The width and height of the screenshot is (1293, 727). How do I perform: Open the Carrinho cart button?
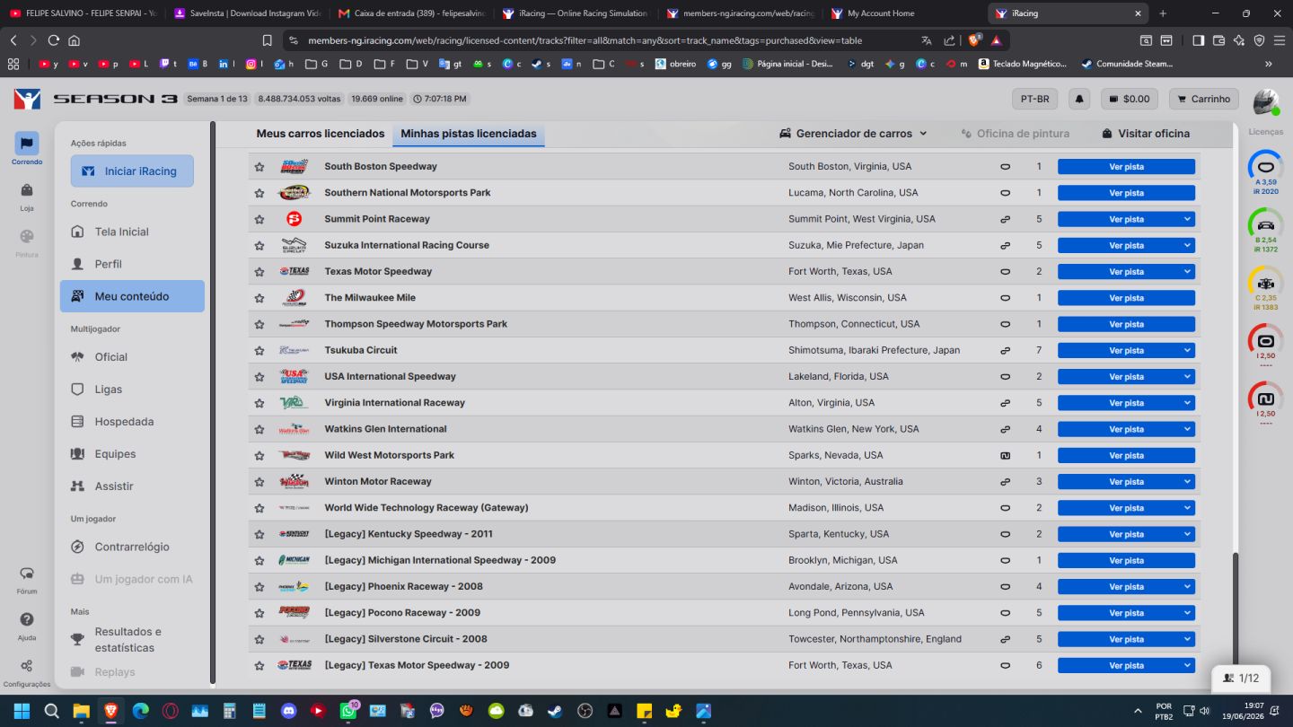coord(1203,99)
